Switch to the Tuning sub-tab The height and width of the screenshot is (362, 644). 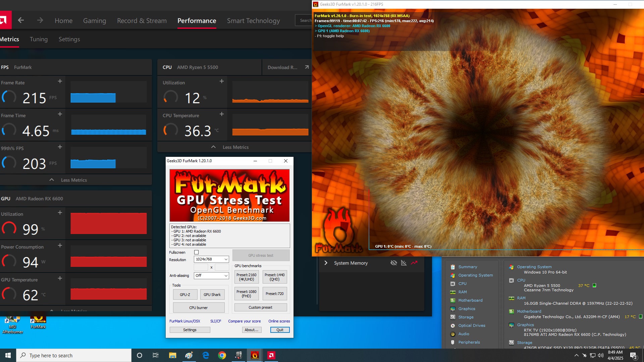(x=39, y=39)
